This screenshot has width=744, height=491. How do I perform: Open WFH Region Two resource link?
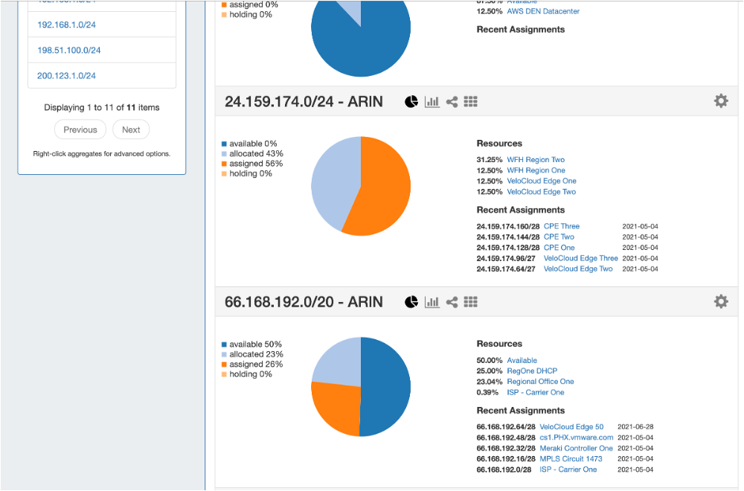536,160
